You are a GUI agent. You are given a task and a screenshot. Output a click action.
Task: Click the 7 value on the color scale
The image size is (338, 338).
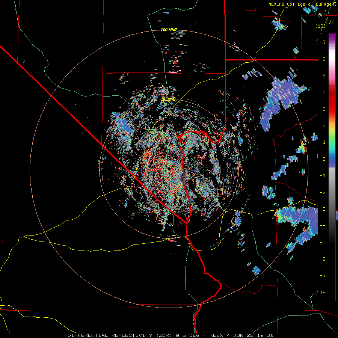324,42
